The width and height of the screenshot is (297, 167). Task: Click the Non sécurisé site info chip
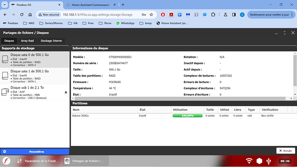tap(49, 15)
